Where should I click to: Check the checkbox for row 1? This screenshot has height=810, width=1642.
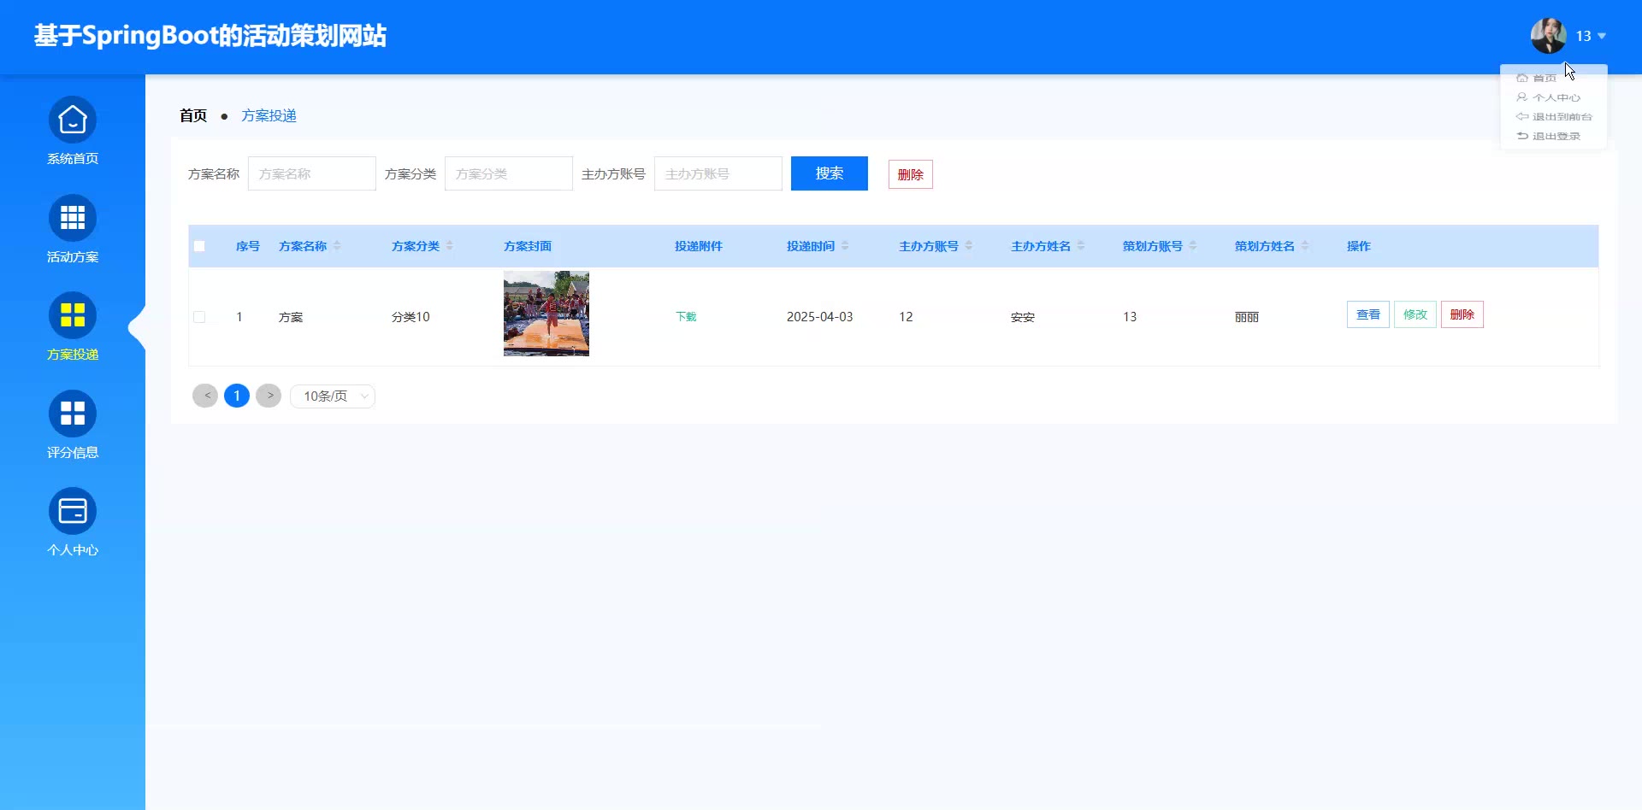click(199, 317)
